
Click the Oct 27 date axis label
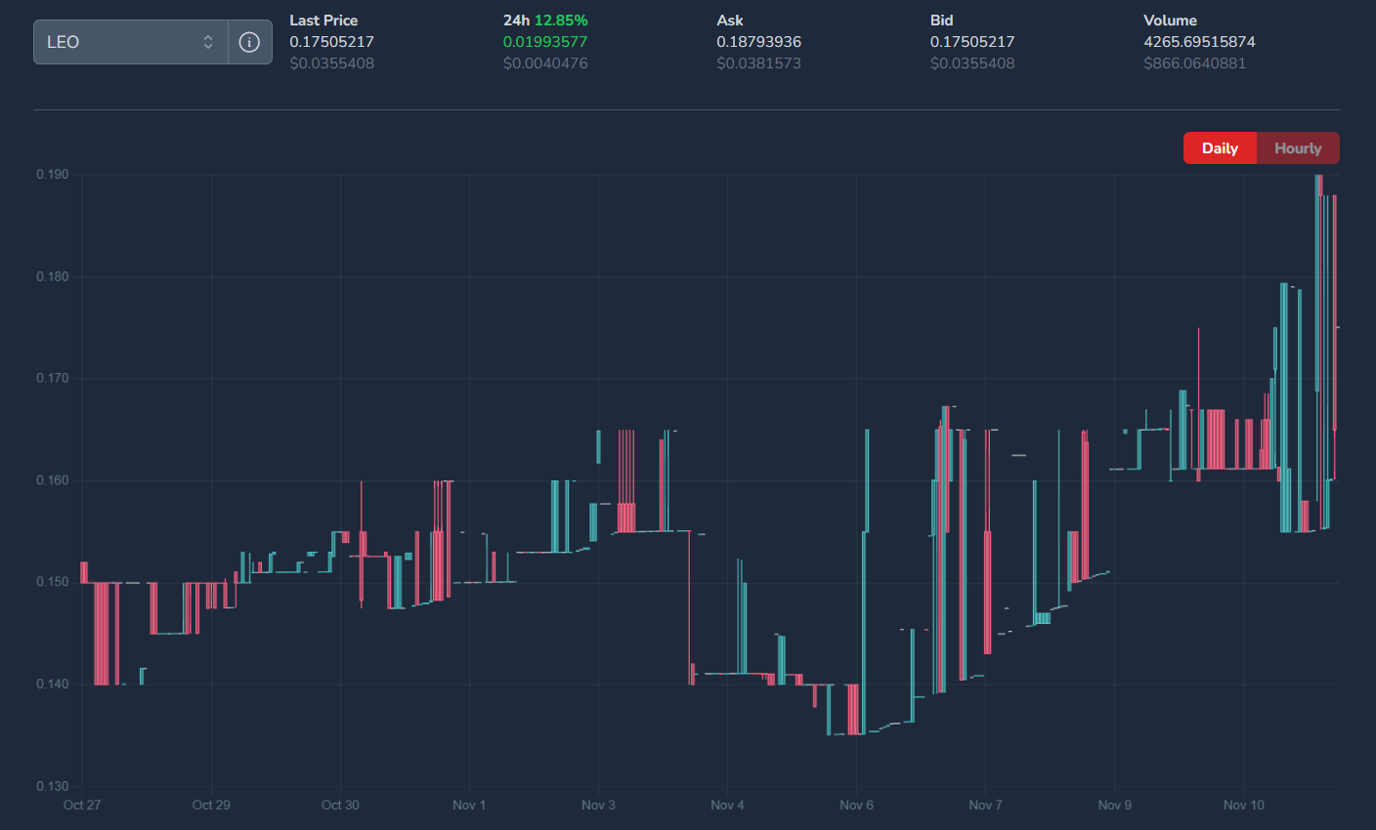point(82,805)
